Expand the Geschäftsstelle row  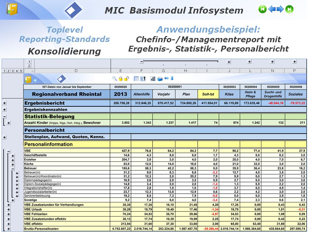pos(13,156)
